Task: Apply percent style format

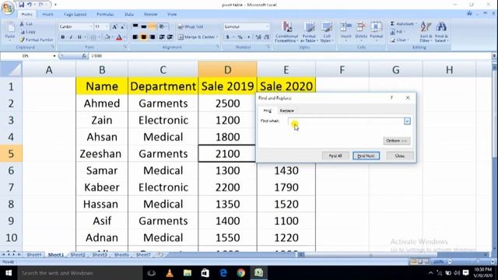Action: 240,37
